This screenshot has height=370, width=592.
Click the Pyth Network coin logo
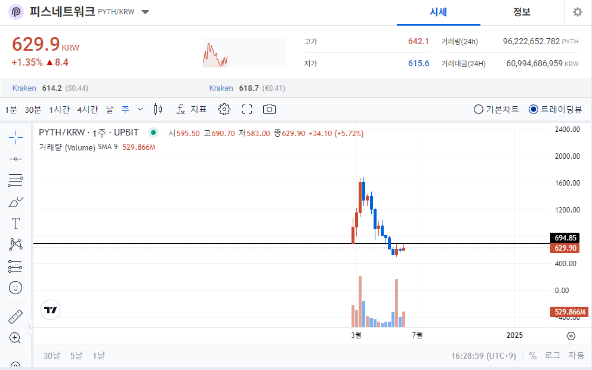tap(16, 12)
